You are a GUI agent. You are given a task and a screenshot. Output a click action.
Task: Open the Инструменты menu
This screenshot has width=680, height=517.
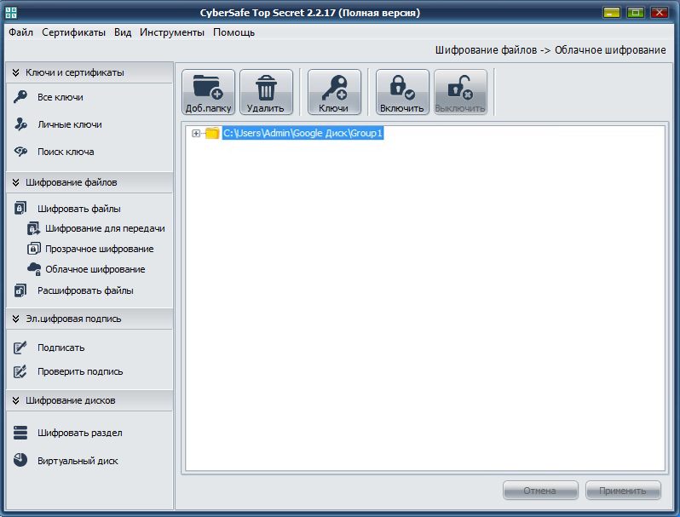(x=172, y=32)
